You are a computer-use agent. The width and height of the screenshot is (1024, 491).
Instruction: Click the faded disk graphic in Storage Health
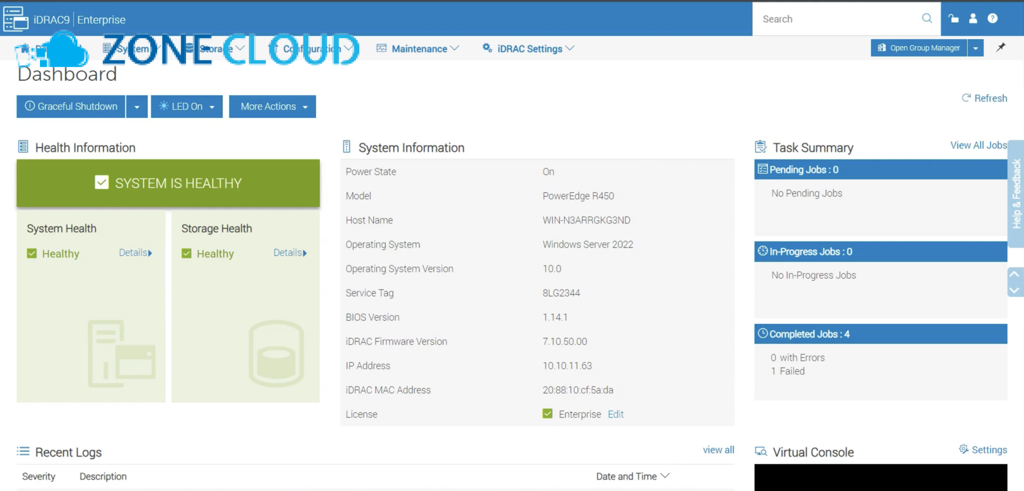[x=276, y=353]
